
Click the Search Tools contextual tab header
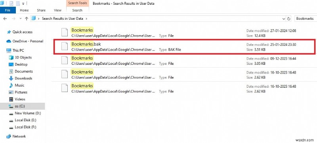point(78,3)
